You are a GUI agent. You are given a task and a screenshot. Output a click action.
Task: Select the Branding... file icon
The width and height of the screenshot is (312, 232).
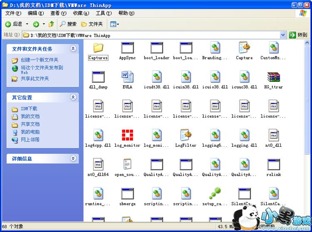click(x=215, y=47)
